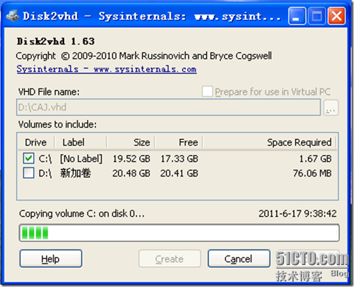This screenshot has width=354, height=287.
Task: Open the browse (...) file button
Action: [x=331, y=107]
